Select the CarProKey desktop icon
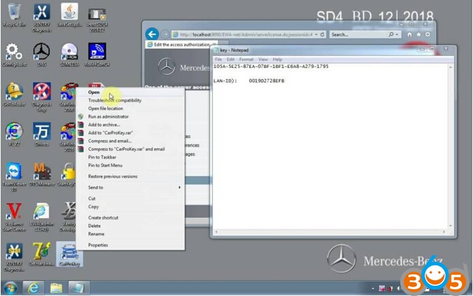The image size is (473, 296). (x=69, y=254)
